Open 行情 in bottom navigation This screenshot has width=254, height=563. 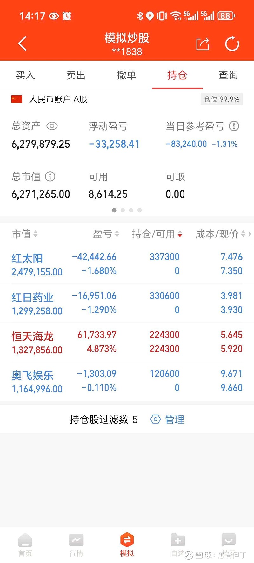76,545
